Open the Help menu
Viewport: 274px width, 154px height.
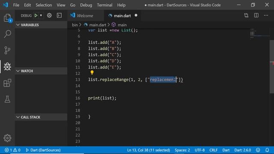[x=121, y=5]
